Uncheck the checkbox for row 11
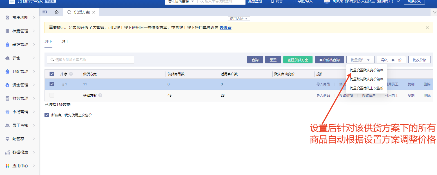 tap(52, 84)
